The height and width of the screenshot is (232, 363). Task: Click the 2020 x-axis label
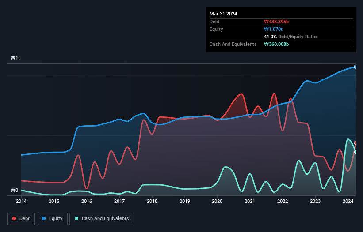click(217, 201)
